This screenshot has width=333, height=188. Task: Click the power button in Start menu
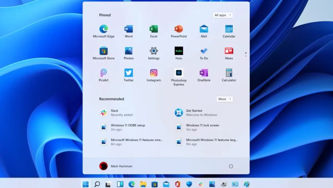[x=231, y=166]
